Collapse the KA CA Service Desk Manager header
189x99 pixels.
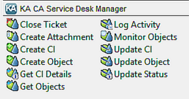pos(96,9)
